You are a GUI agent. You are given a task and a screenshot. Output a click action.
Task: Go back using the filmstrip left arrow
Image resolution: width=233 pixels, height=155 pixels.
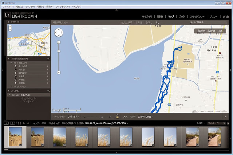pyautogui.click(x=24, y=123)
